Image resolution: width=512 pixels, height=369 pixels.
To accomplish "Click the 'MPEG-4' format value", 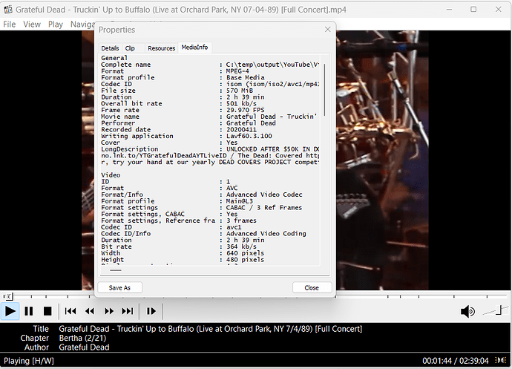I will 237,71.
